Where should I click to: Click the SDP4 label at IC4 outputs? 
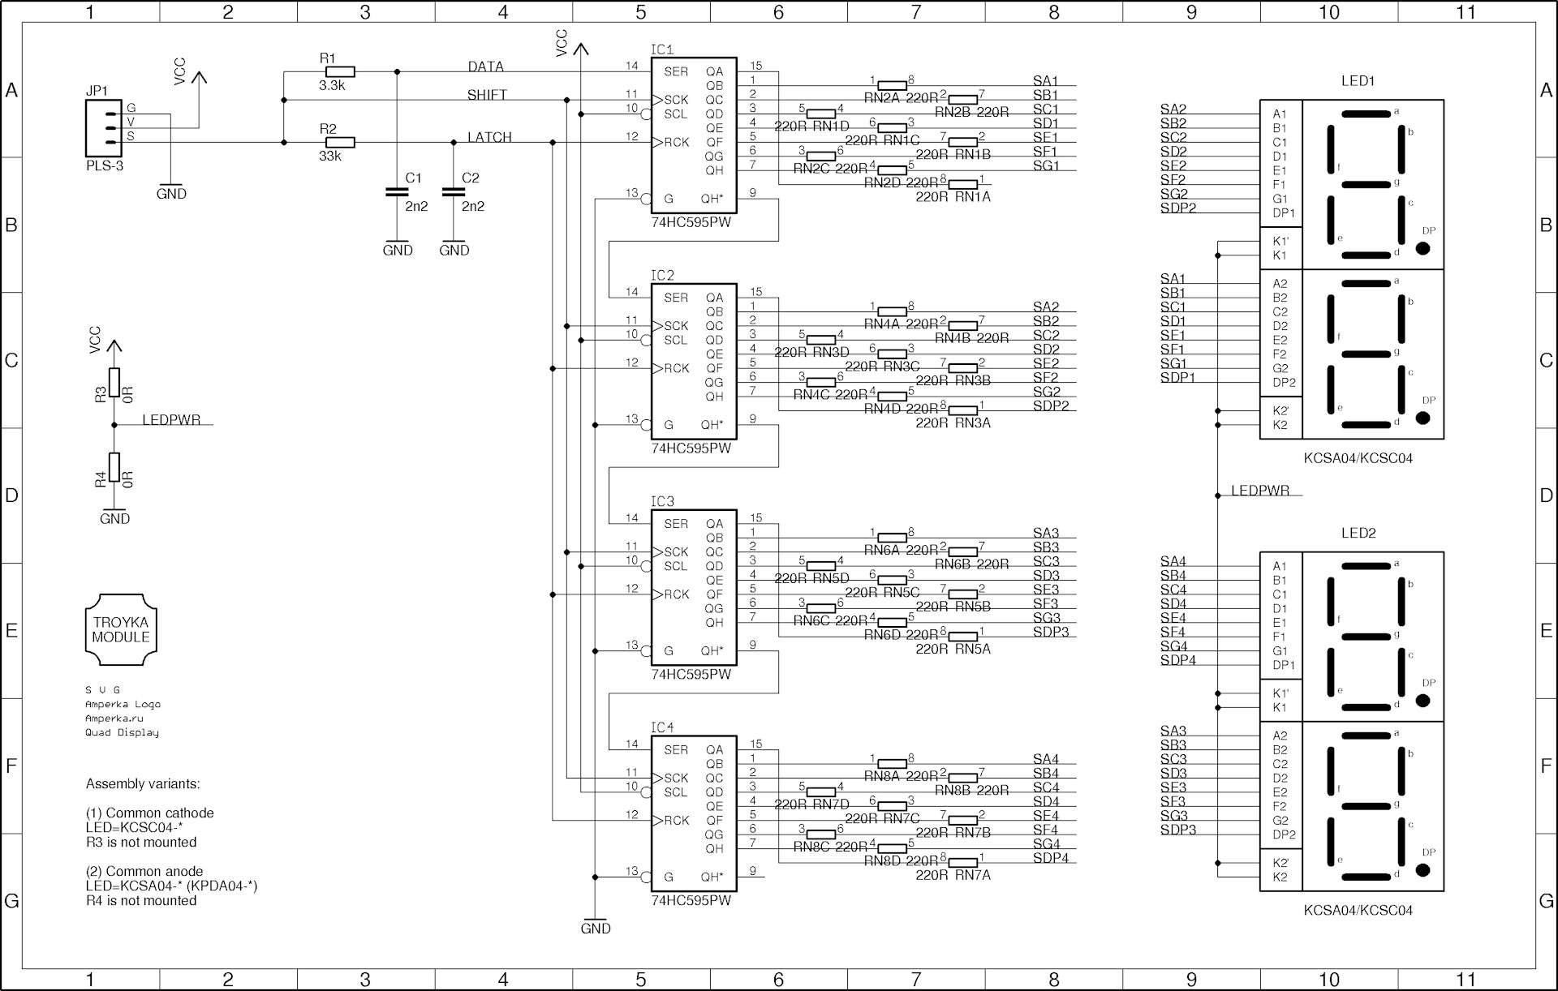click(x=1051, y=858)
